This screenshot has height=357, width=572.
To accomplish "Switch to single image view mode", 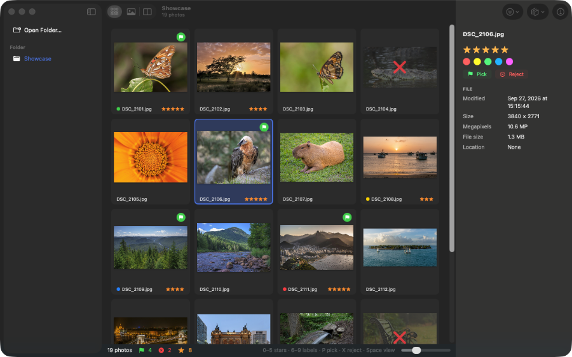I will pos(131,11).
